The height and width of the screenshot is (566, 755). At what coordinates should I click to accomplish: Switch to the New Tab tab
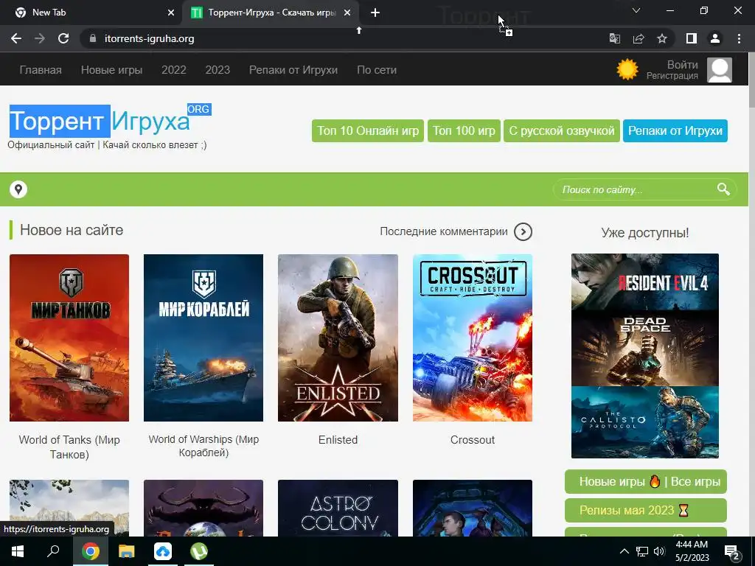(91, 13)
